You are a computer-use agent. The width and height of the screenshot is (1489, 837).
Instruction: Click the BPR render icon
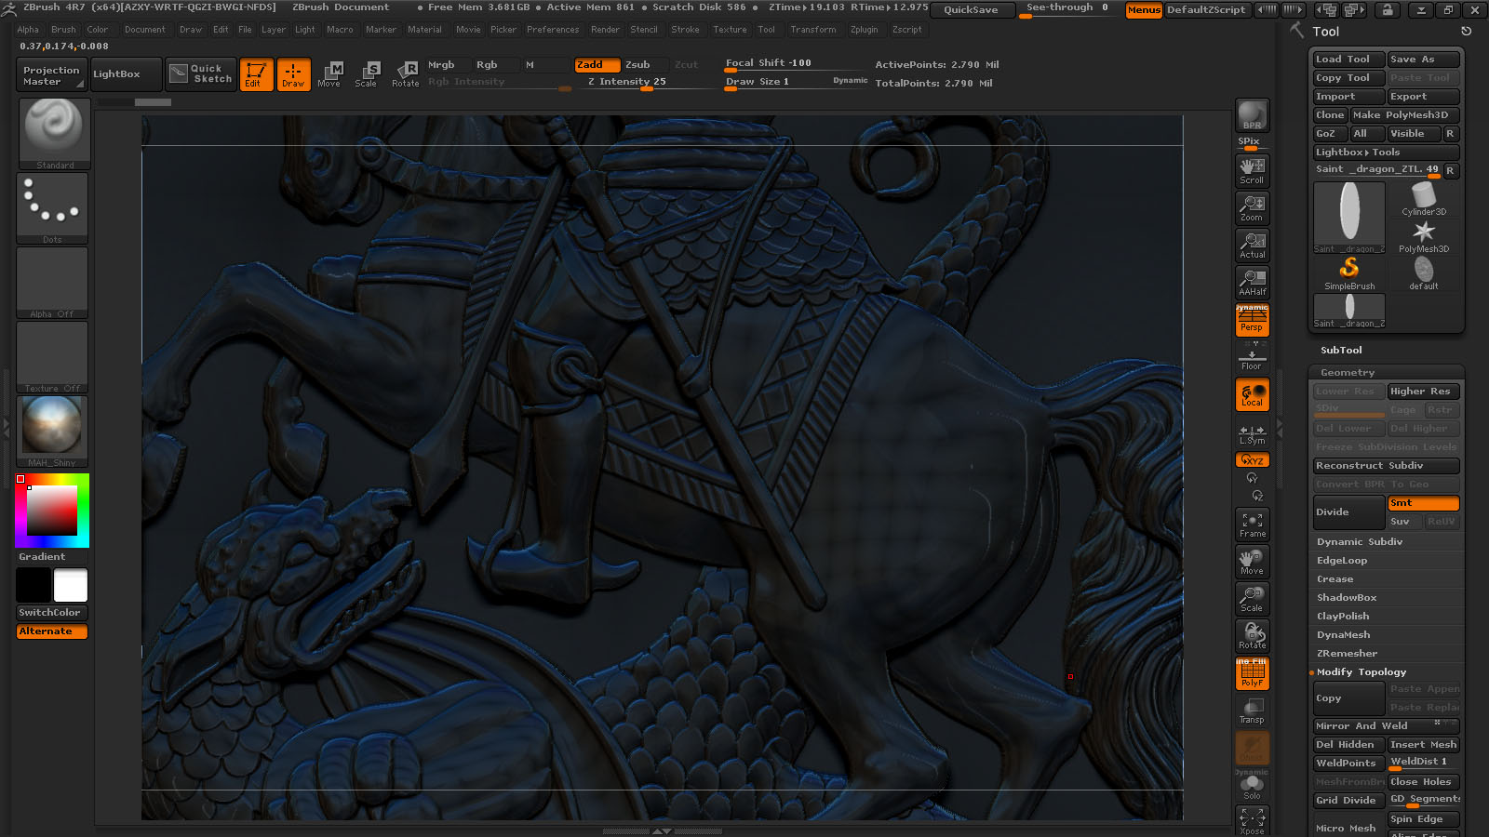(x=1252, y=115)
